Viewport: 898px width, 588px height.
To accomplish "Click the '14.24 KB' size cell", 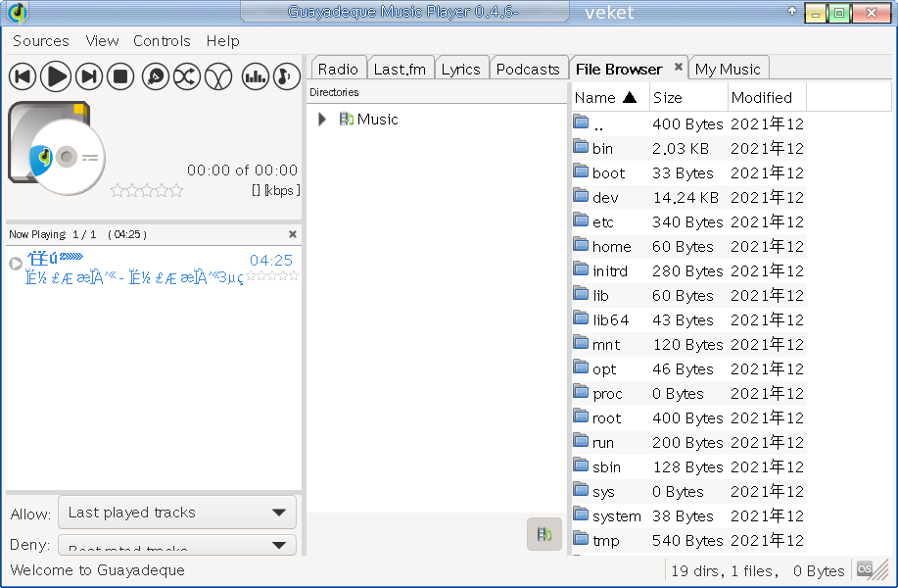I will (x=686, y=198).
